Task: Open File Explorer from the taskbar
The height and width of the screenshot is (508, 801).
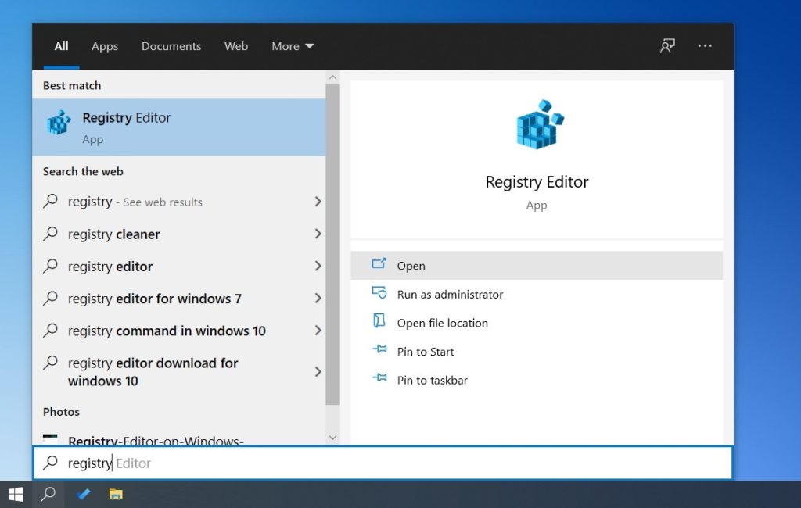Action: pyautogui.click(x=116, y=494)
